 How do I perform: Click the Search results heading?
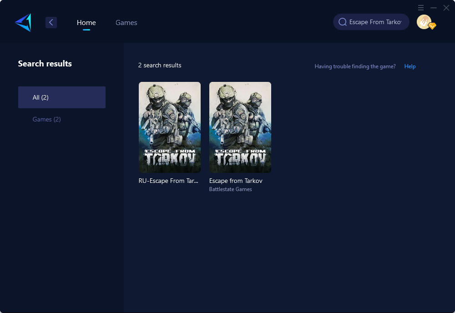coord(45,64)
